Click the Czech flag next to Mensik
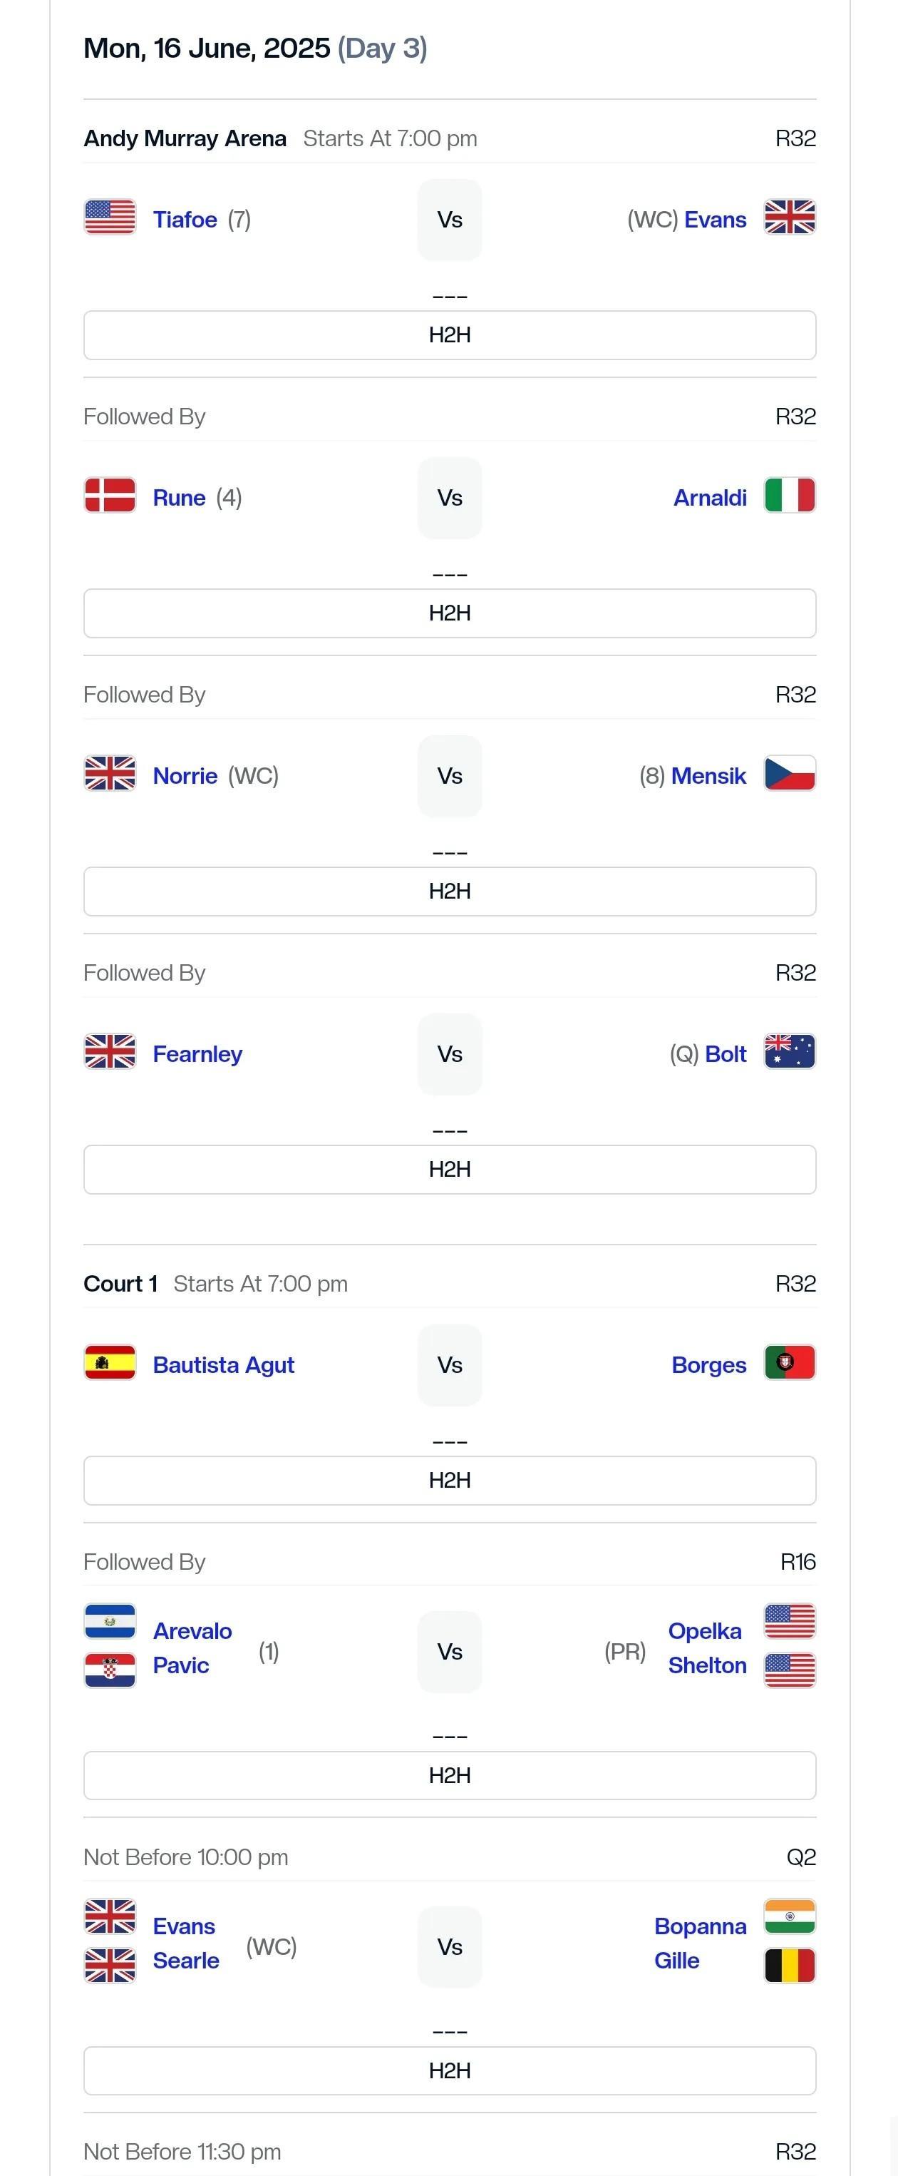 pyautogui.click(x=790, y=773)
